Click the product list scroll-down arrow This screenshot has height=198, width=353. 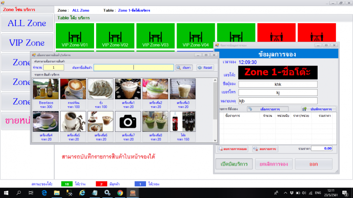tap(215, 140)
